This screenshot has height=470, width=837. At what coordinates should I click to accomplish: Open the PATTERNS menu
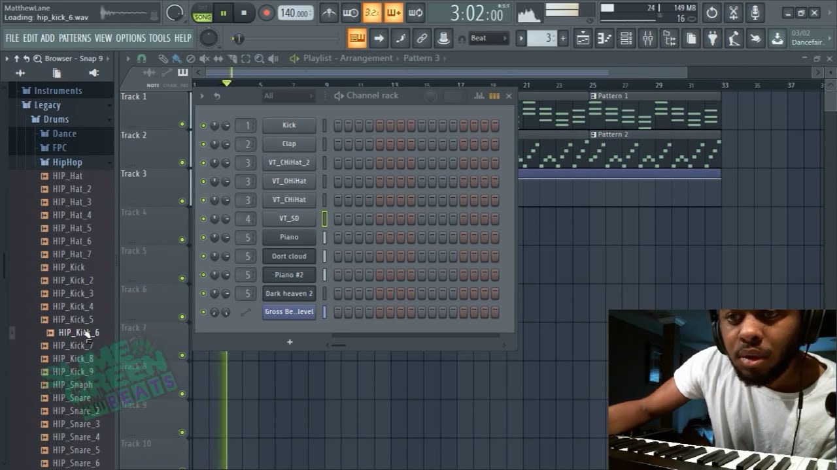click(x=75, y=39)
